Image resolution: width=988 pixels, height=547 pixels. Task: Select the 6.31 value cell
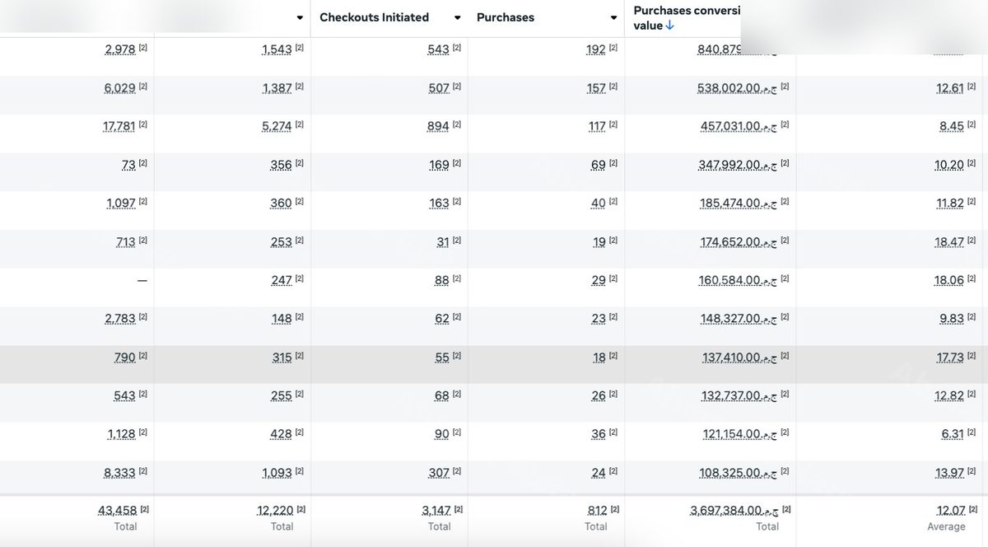tap(953, 433)
